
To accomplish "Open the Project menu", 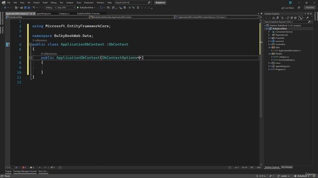I will [36, 2].
